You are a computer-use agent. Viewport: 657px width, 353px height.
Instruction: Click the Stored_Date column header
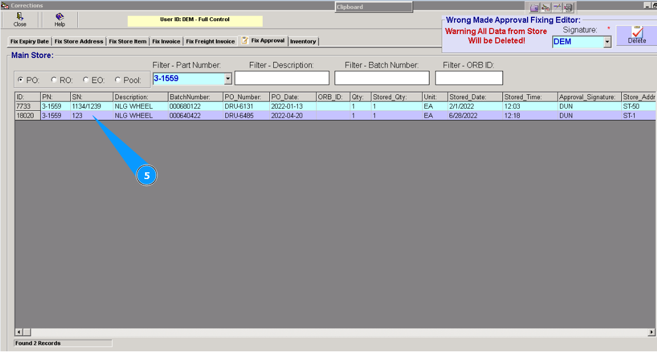[475, 97]
